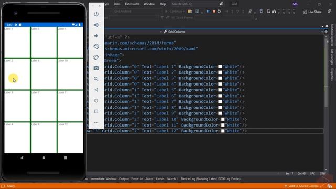The height and width of the screenshot is (189, 336).
Task: Click the Visual Studio search magnifier icon
Action: coord(222,4)
